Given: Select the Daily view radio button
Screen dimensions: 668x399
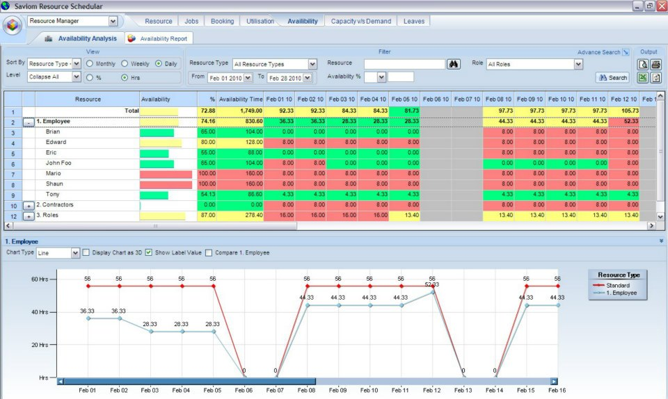Looking at the screenshot, I should [x=159, y=63].
